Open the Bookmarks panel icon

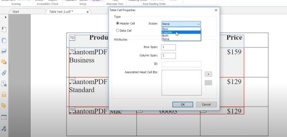[x=4, y=29]
